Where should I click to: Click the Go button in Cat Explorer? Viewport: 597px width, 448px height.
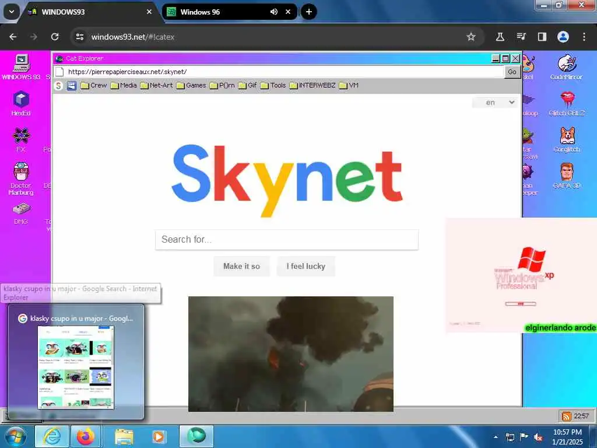(512, 72)
